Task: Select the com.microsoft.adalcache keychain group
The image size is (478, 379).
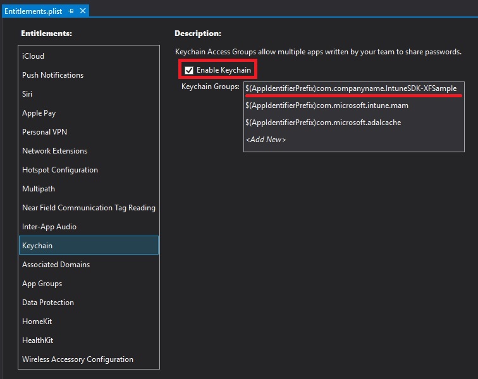Action: 353,123
